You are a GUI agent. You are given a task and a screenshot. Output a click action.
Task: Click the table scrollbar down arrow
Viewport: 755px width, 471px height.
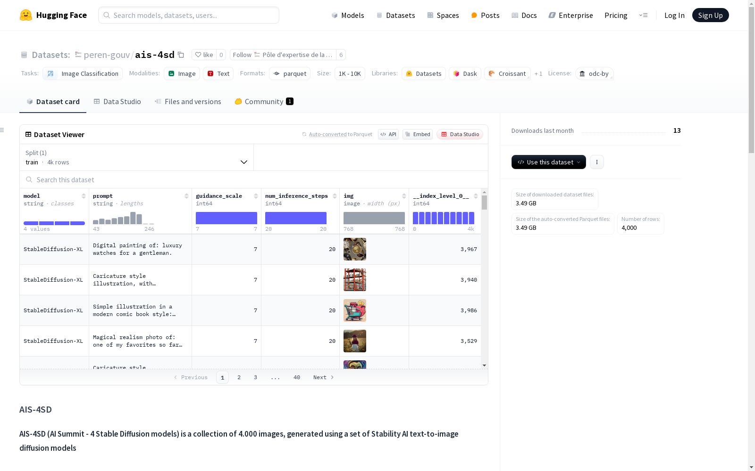point(484,365)
